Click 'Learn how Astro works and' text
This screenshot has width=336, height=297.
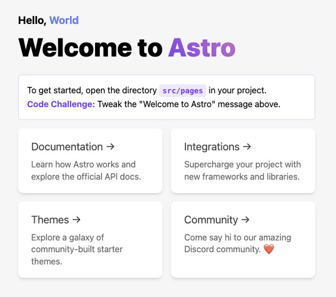[83, 164]
